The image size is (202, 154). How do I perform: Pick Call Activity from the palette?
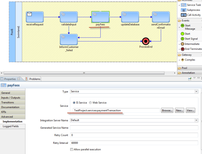point(191,15)
